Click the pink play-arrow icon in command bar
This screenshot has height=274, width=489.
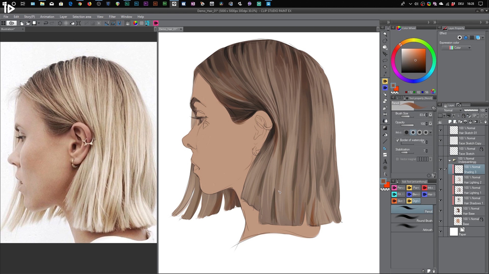coord(156,23)
